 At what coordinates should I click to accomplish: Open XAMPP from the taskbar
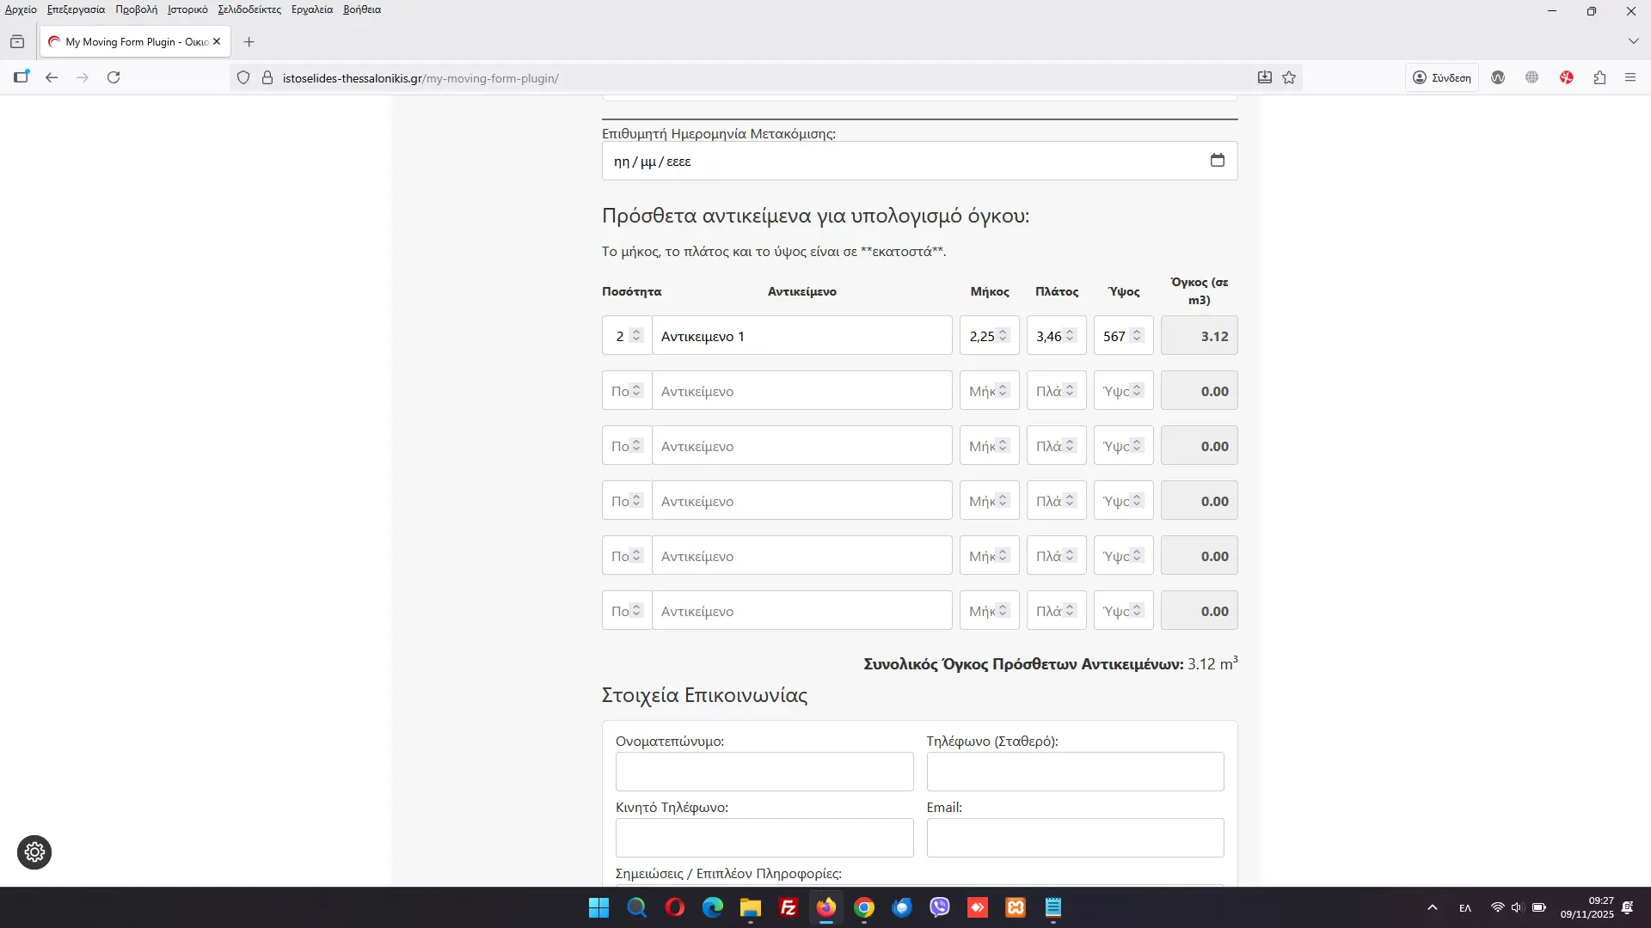point(1016,907)
